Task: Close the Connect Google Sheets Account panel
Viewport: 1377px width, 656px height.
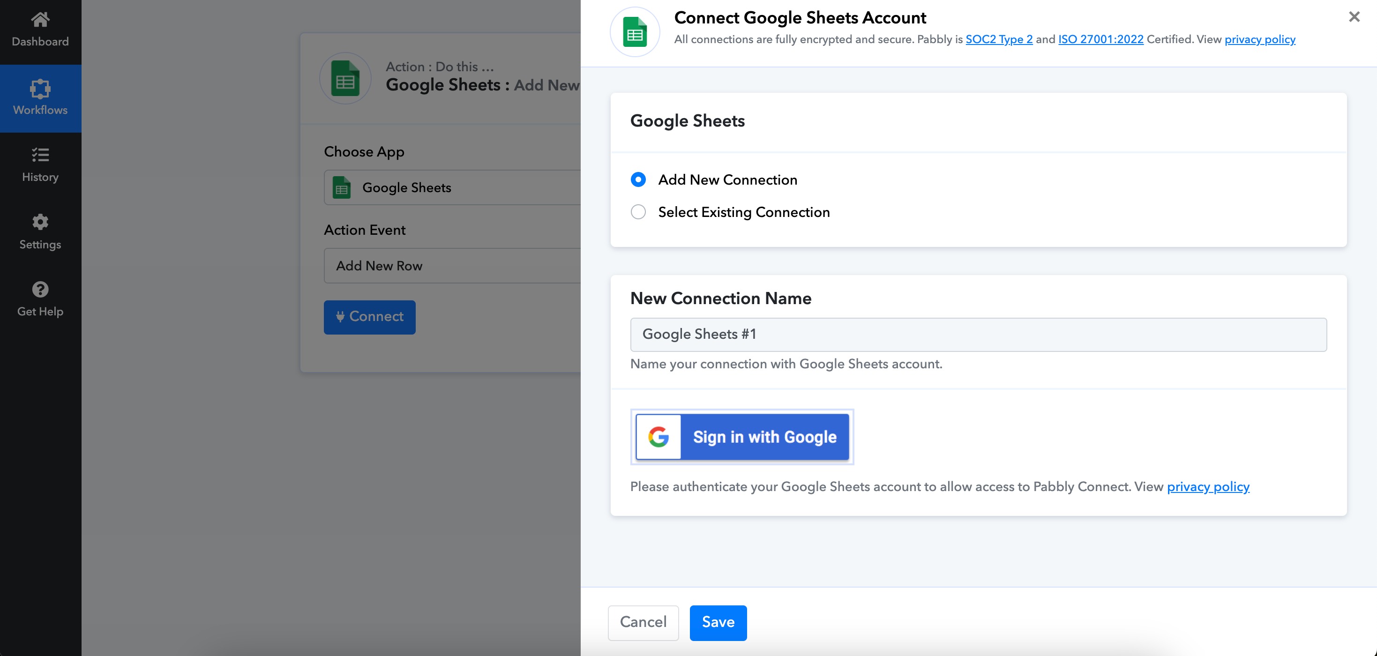Action: click(x=1354, y=17)
